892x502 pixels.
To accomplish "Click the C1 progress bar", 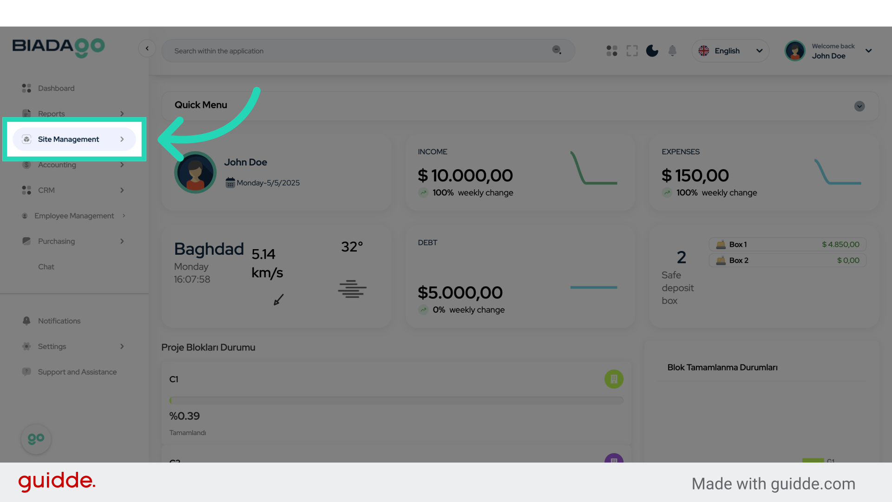I will (x=396, y=400).
